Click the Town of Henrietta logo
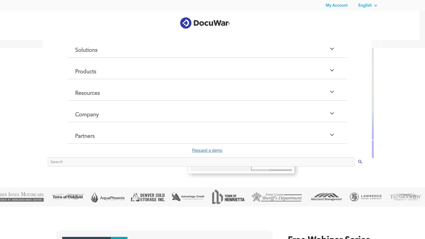425x239 pixels. (x=228, y=197)
